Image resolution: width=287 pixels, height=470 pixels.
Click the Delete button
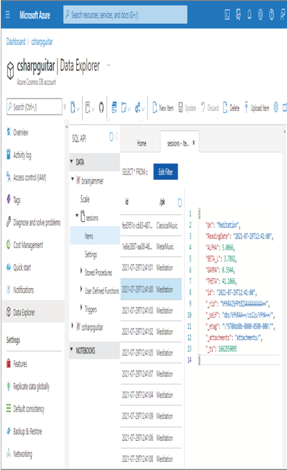[231, 107]
